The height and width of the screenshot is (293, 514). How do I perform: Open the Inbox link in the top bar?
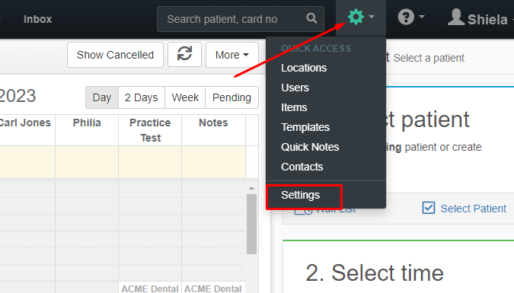click(x=38, y=19)
